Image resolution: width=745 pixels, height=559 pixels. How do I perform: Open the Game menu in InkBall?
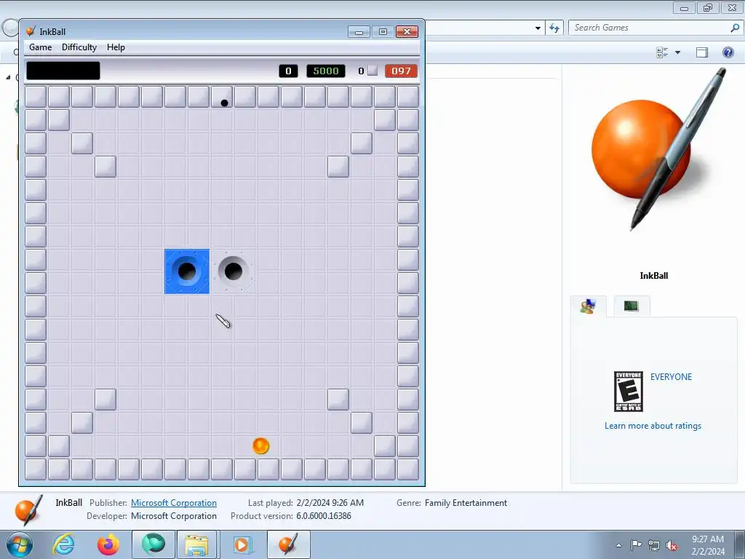41,47
